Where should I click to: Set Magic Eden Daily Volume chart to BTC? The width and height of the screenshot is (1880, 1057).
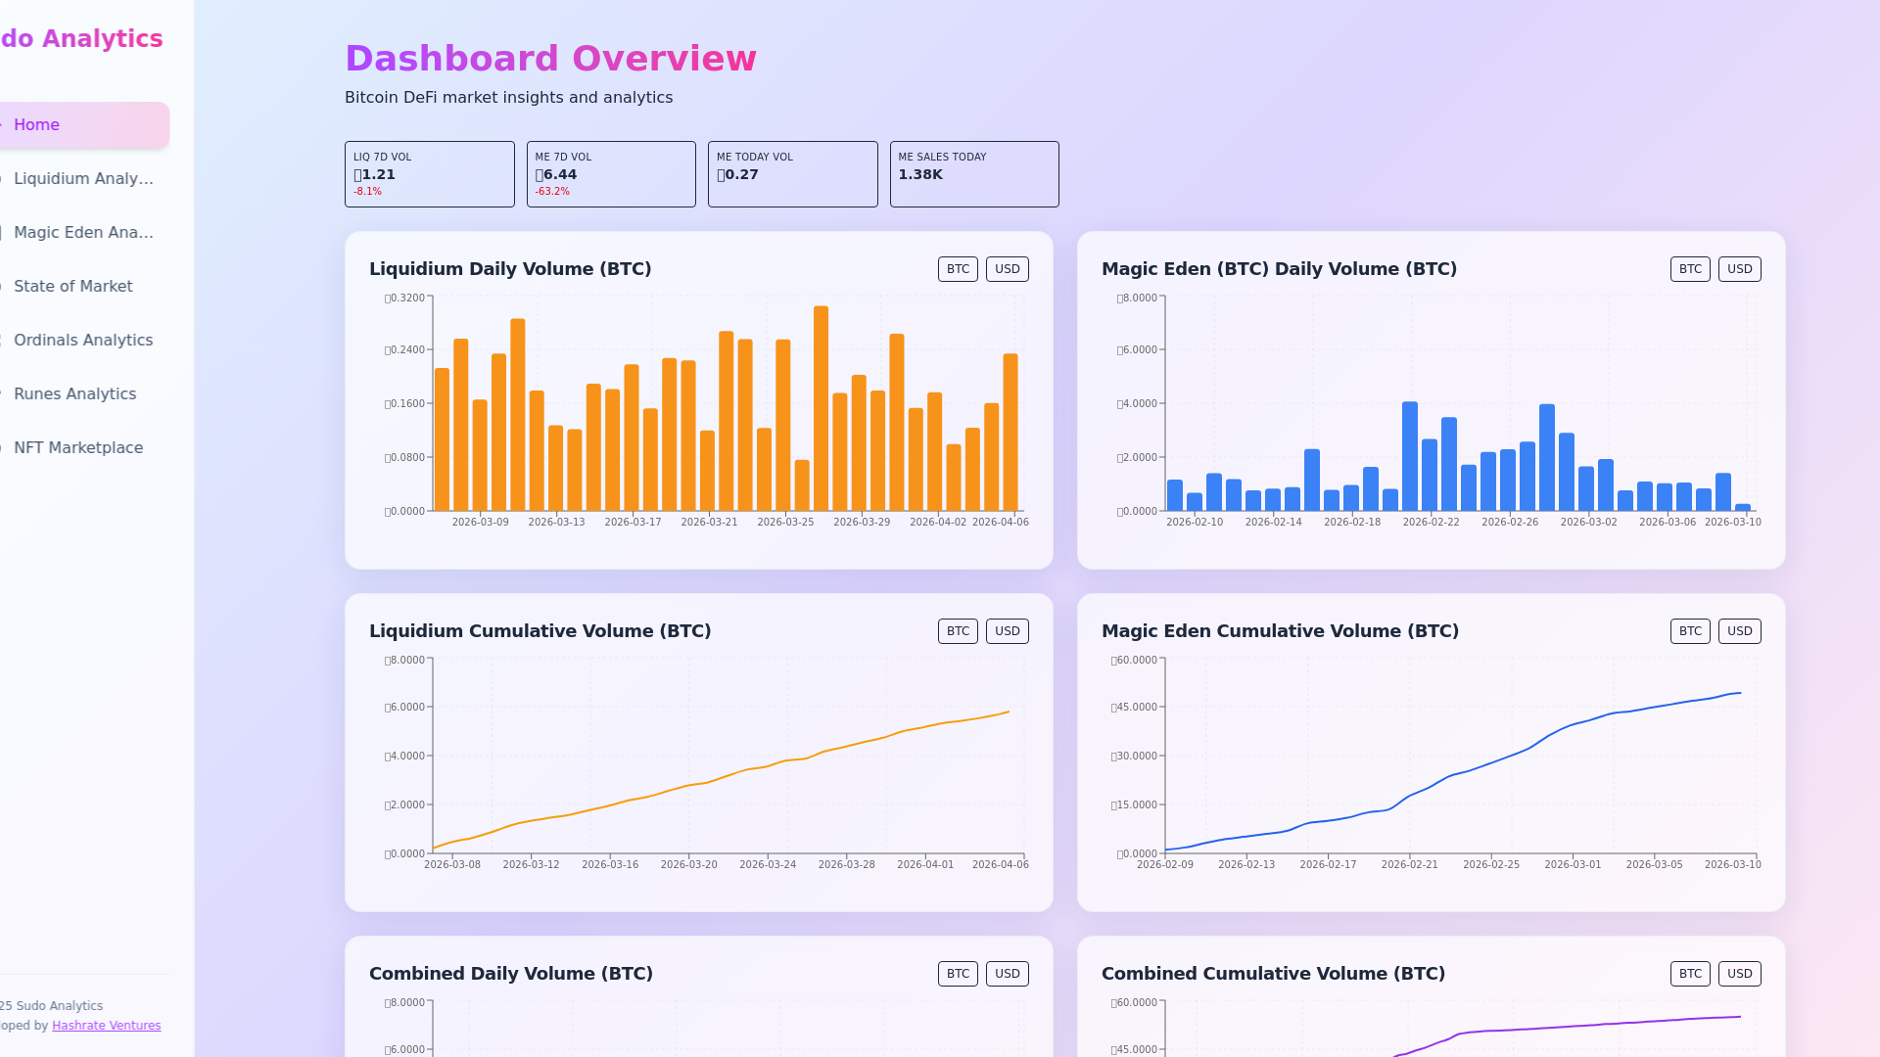tap(1690, 269)
